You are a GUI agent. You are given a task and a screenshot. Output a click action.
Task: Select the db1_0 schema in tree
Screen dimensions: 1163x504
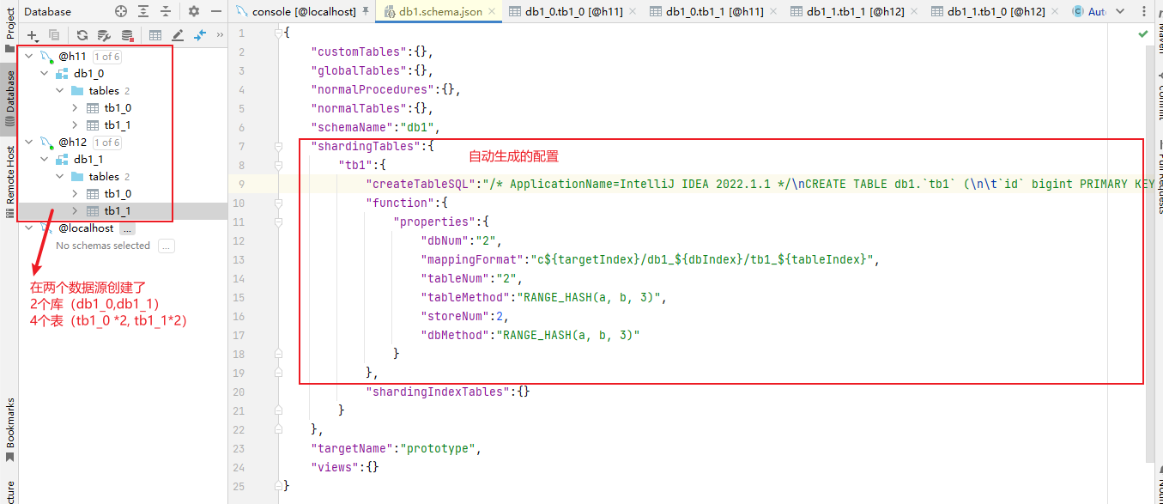[88, 73]
